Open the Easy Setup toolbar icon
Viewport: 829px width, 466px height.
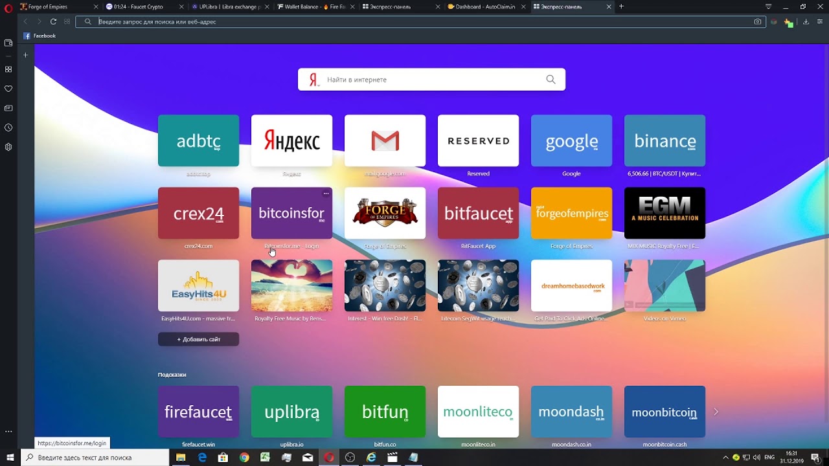pos(819,21)
